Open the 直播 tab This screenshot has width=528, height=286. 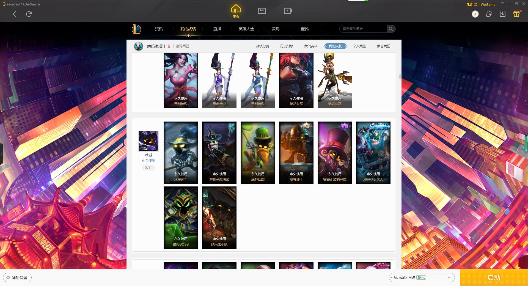(217, 29)
